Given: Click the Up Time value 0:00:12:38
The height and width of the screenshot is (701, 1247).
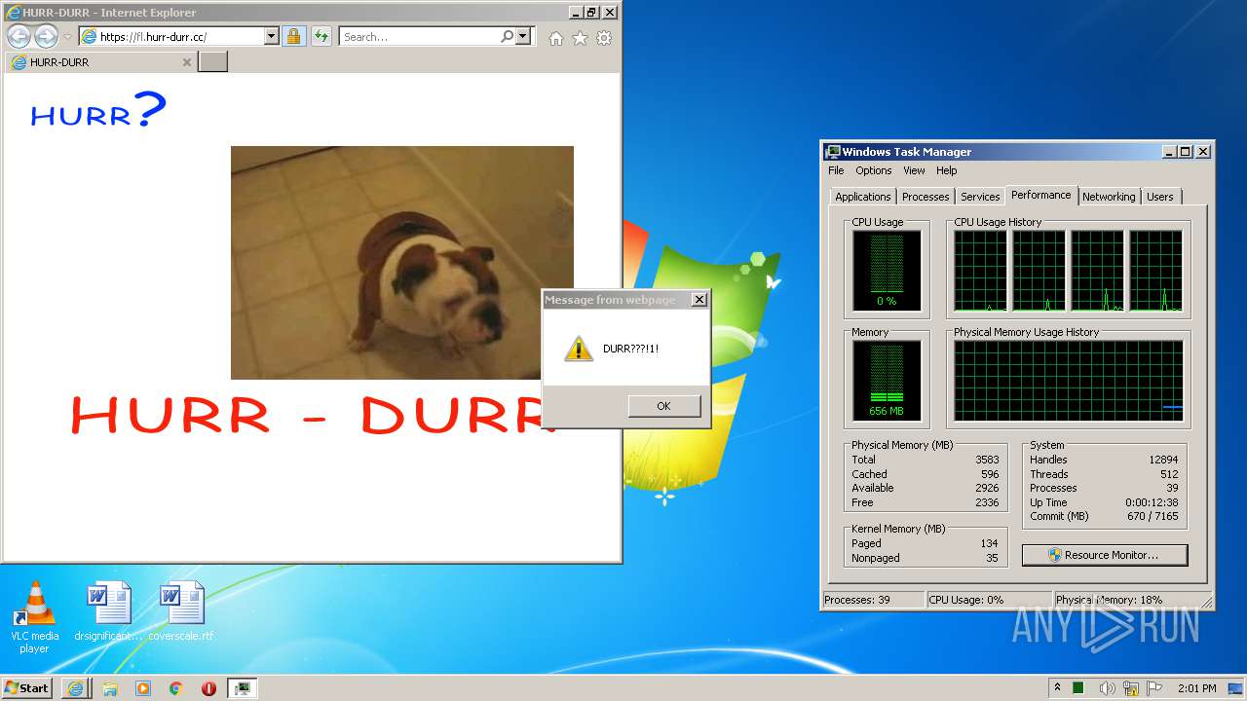Looking at the screenshot, I should 1152,502.
